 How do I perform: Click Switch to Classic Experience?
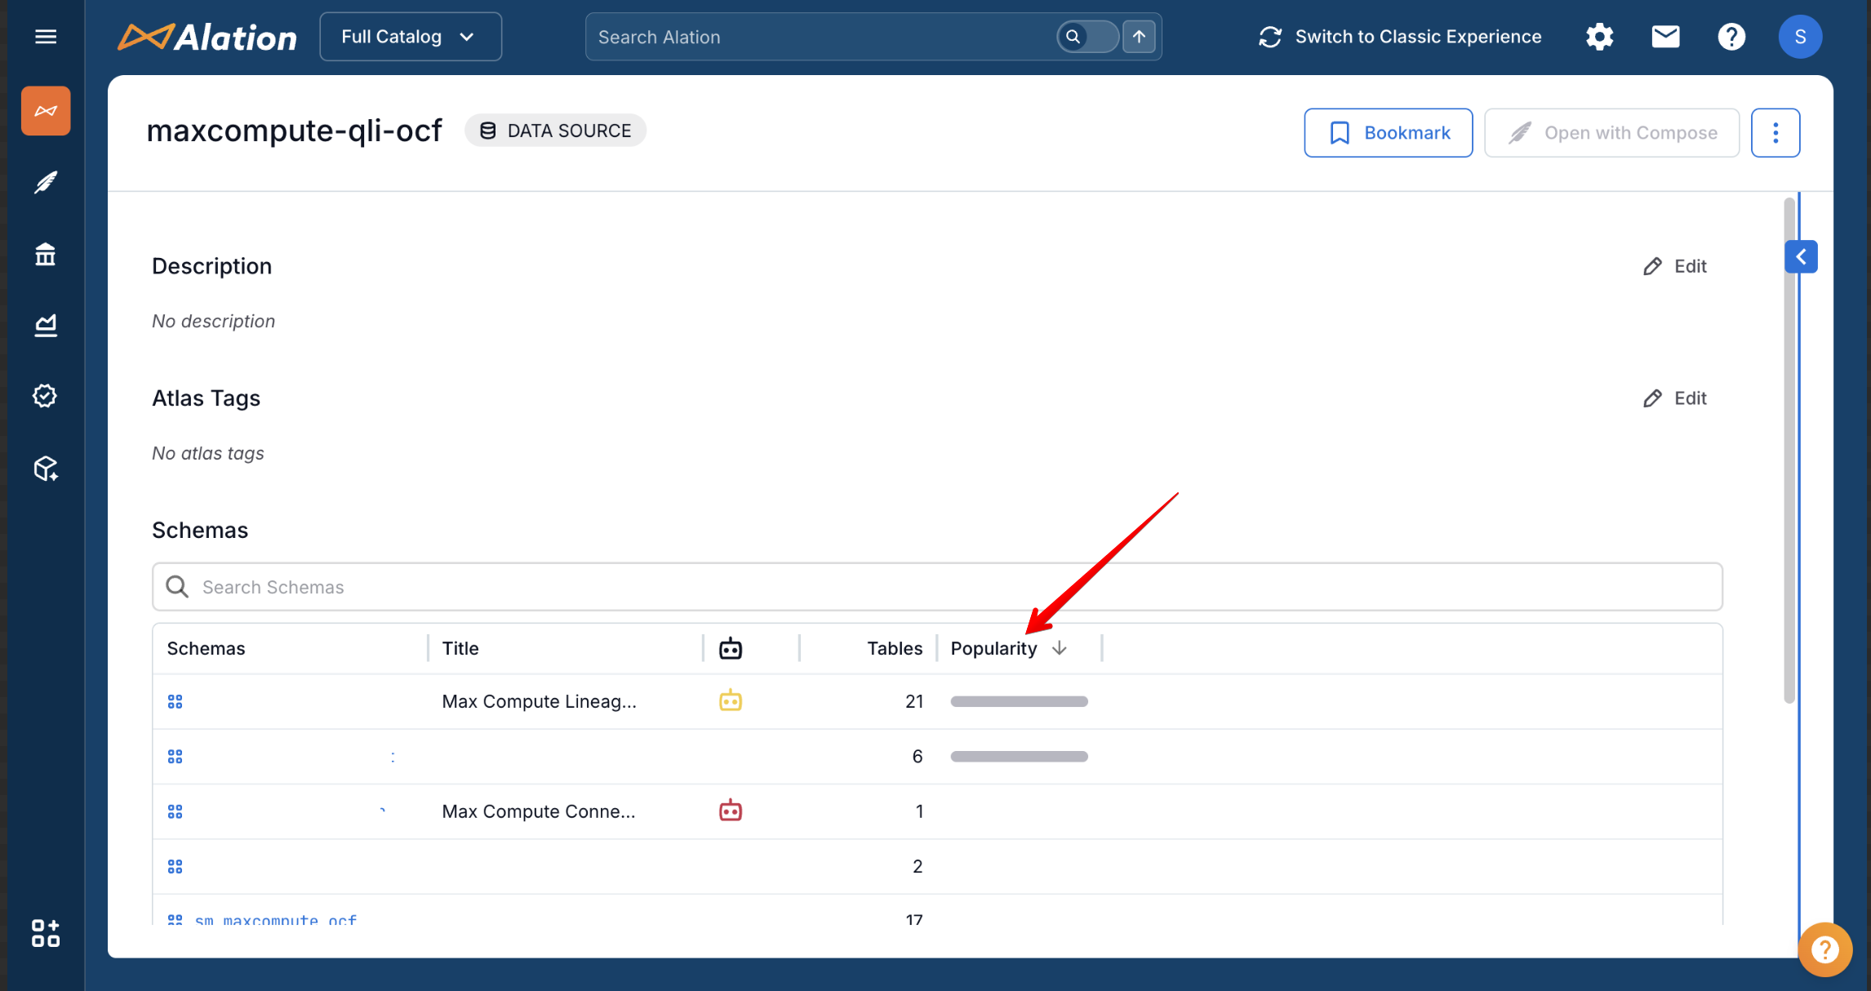click(1400, 37)
